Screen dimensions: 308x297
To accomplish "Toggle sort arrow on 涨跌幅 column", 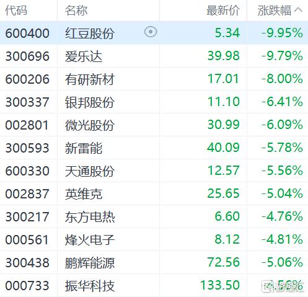I will [x=298, y=10].
